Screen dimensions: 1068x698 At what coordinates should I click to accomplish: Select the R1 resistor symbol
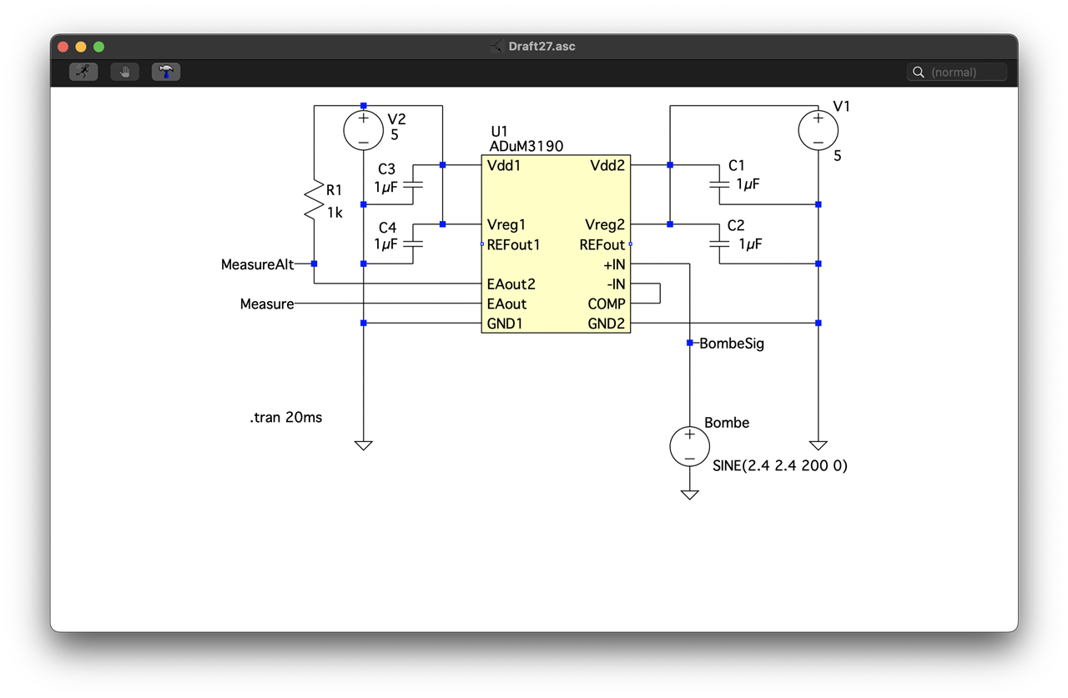[x=315, y=200]
